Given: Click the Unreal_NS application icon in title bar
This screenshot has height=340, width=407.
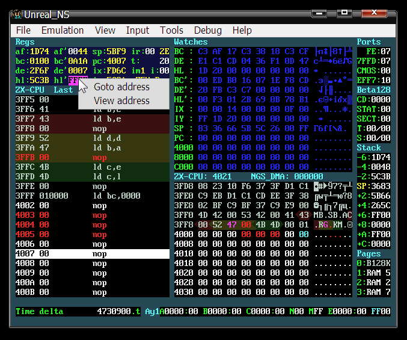Looking at the screenshot, I should click(17, 14).
